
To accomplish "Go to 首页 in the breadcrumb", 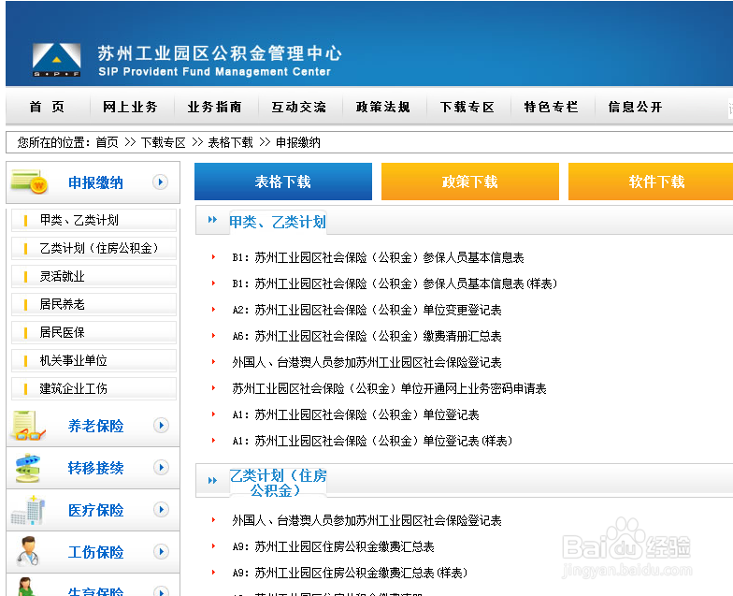I will [107, 142].
